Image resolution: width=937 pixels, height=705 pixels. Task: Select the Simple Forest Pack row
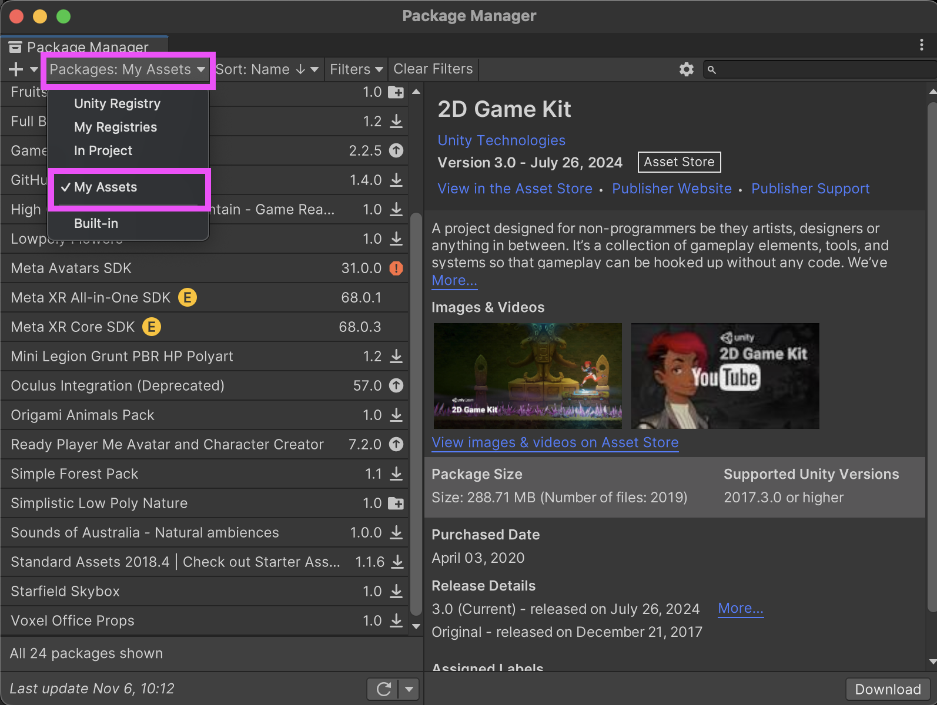(205, 474)
